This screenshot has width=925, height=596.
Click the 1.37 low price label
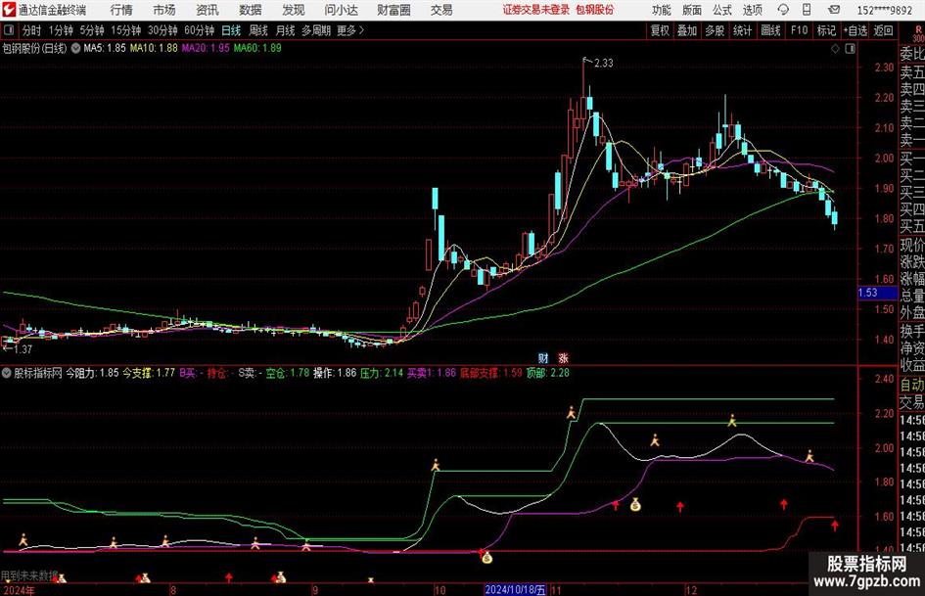click(23, 349)
